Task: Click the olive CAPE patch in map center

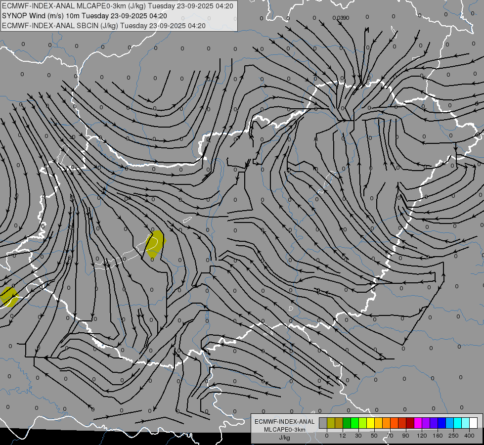Action: pyautogui.click(x=155, y=244)
